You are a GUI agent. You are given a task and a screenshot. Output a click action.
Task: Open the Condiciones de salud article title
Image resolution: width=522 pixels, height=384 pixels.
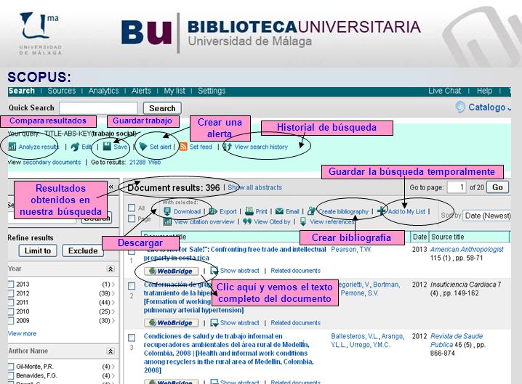pos(229,353)
